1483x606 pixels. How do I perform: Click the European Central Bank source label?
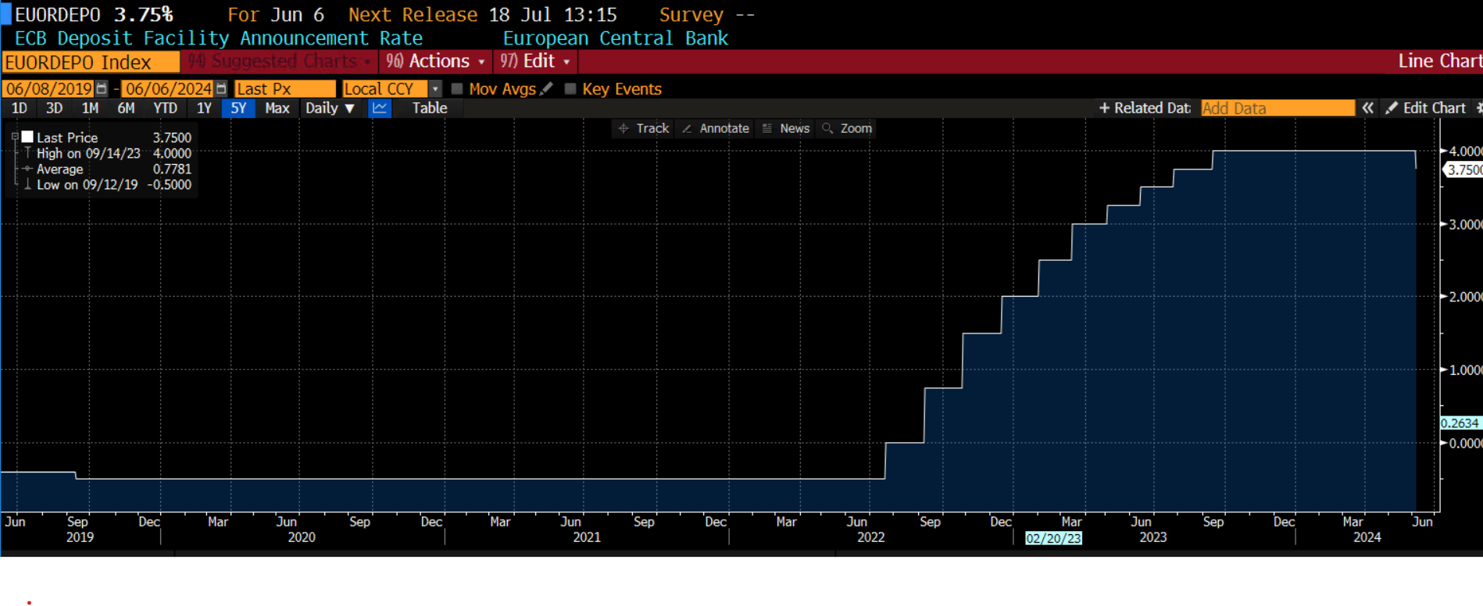coord(616,38)
